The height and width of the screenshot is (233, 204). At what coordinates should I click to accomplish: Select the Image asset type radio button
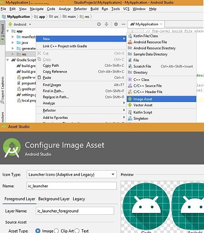point(38,231)
